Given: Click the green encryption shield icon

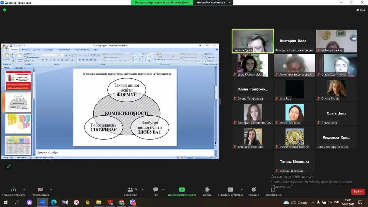Looking at the screenshot, I should pos(4,10).
